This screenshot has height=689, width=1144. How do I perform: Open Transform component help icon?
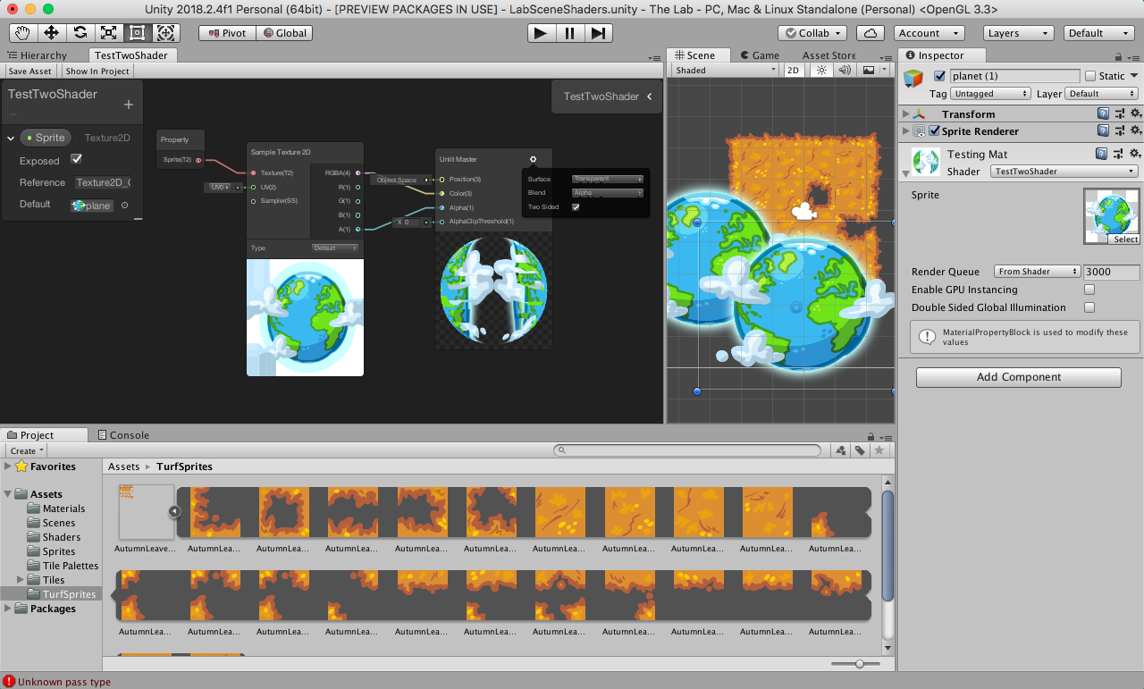click(x=1104, y=113)
